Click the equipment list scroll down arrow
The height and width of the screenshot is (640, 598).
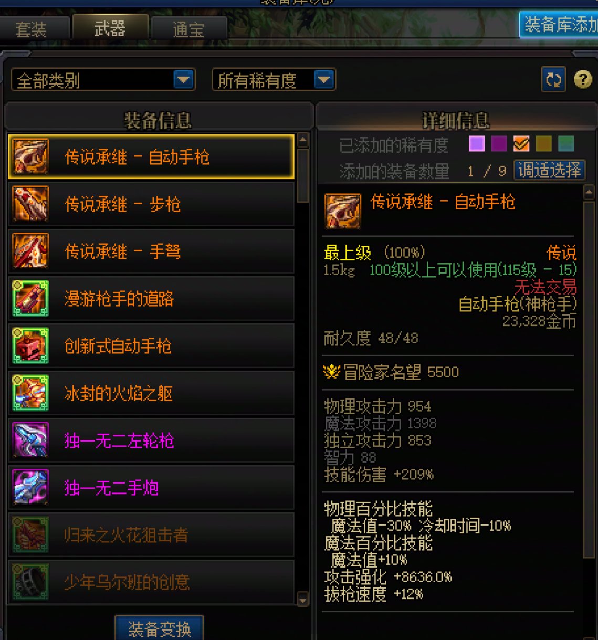pyautogui.click(x=302, y=599)
